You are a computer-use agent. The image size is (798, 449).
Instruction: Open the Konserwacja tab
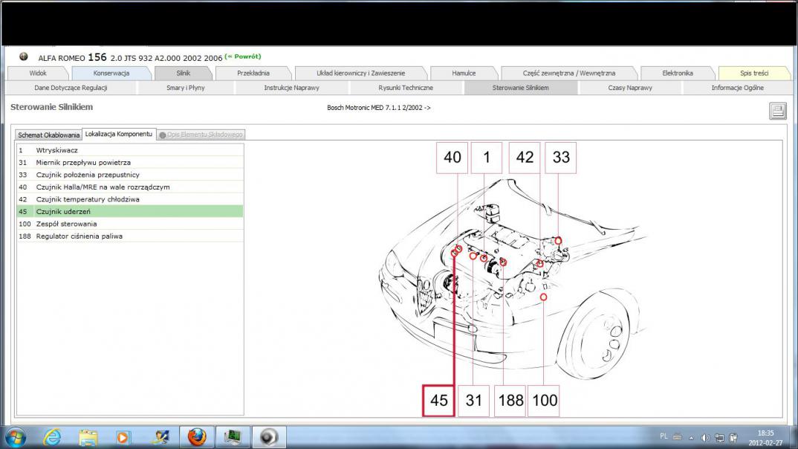[111, 74]
